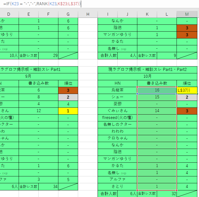Screen dimensions: 199x197
Task: Click '順位' header in the 9月 table
Action: tap(68, 83)
